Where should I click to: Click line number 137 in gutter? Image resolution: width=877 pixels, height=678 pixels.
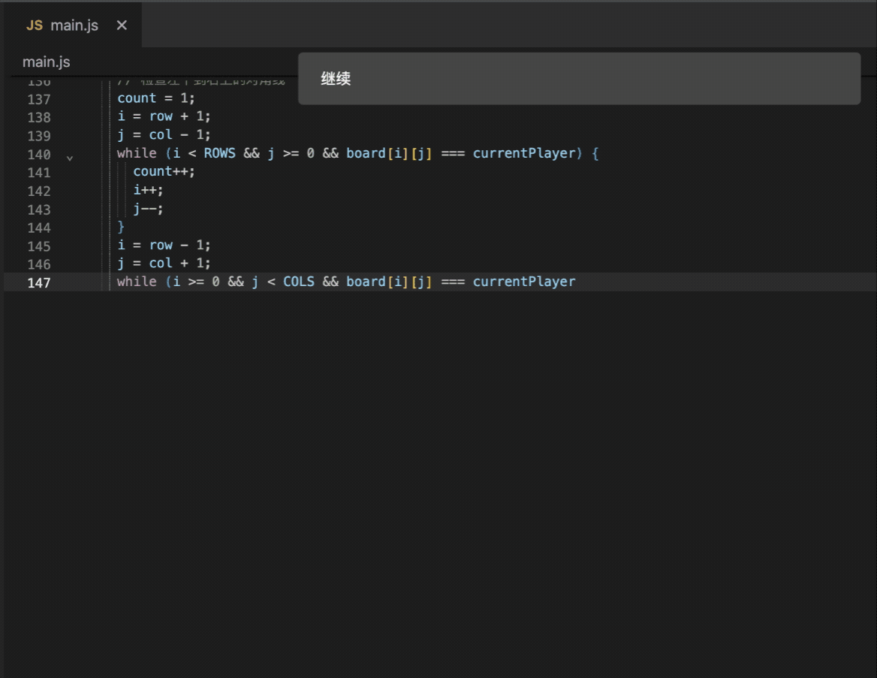38,99
